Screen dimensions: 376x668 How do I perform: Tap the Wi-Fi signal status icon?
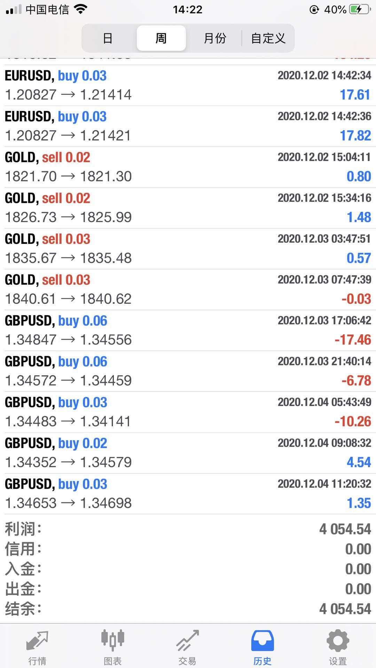(x=80, y=9)
